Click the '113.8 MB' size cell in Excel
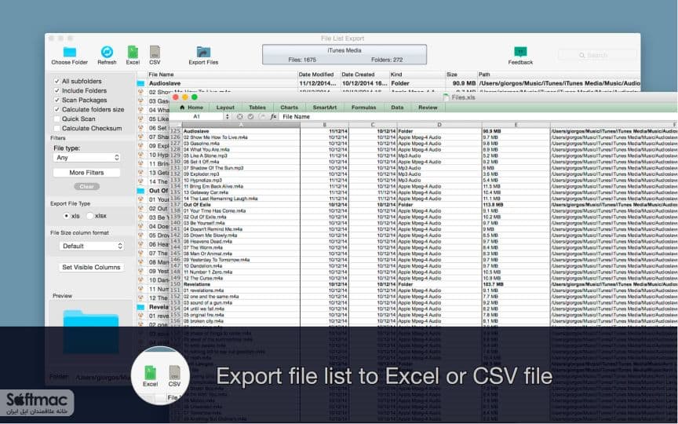 tap(516, 205)
